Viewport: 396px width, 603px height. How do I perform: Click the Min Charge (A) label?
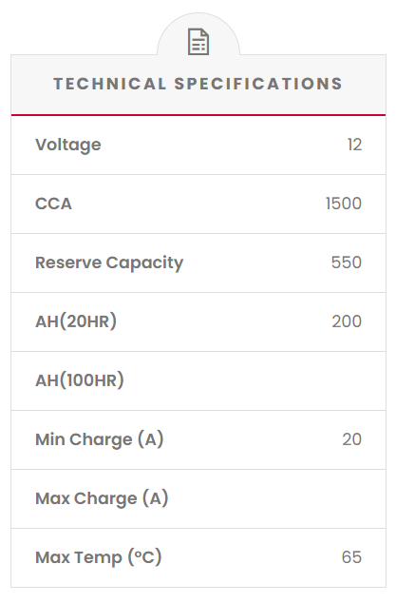100,439
